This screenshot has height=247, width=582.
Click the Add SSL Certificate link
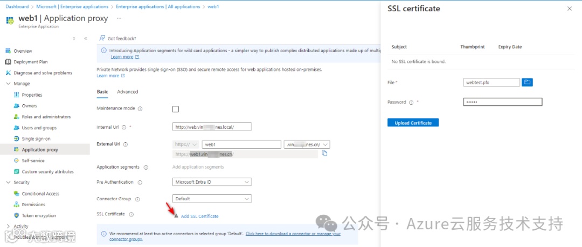(x=200, y=216)
